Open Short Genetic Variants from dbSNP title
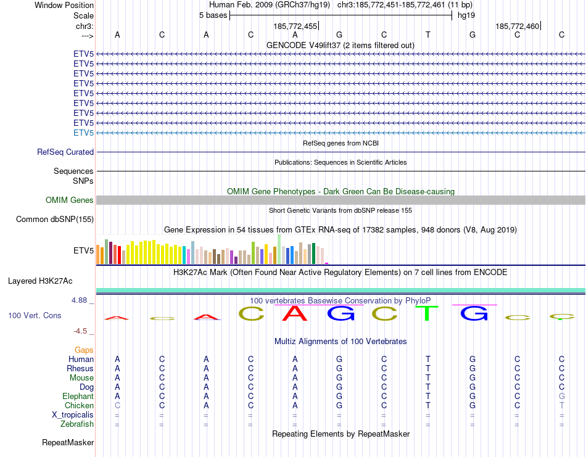The image size is (586, 457). pos(340,210)
